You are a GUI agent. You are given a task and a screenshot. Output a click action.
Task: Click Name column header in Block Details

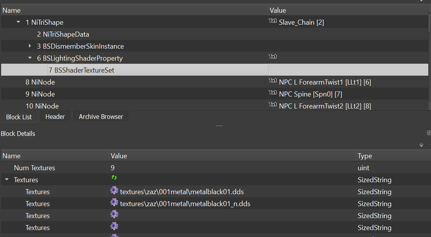55,156
